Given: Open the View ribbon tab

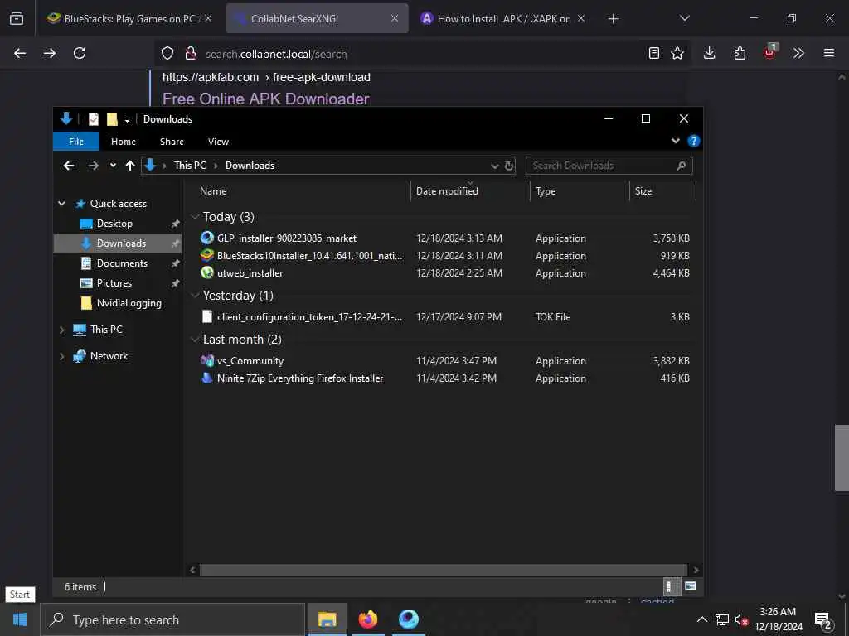Looking at the screenshot, I should click(218, 141).
